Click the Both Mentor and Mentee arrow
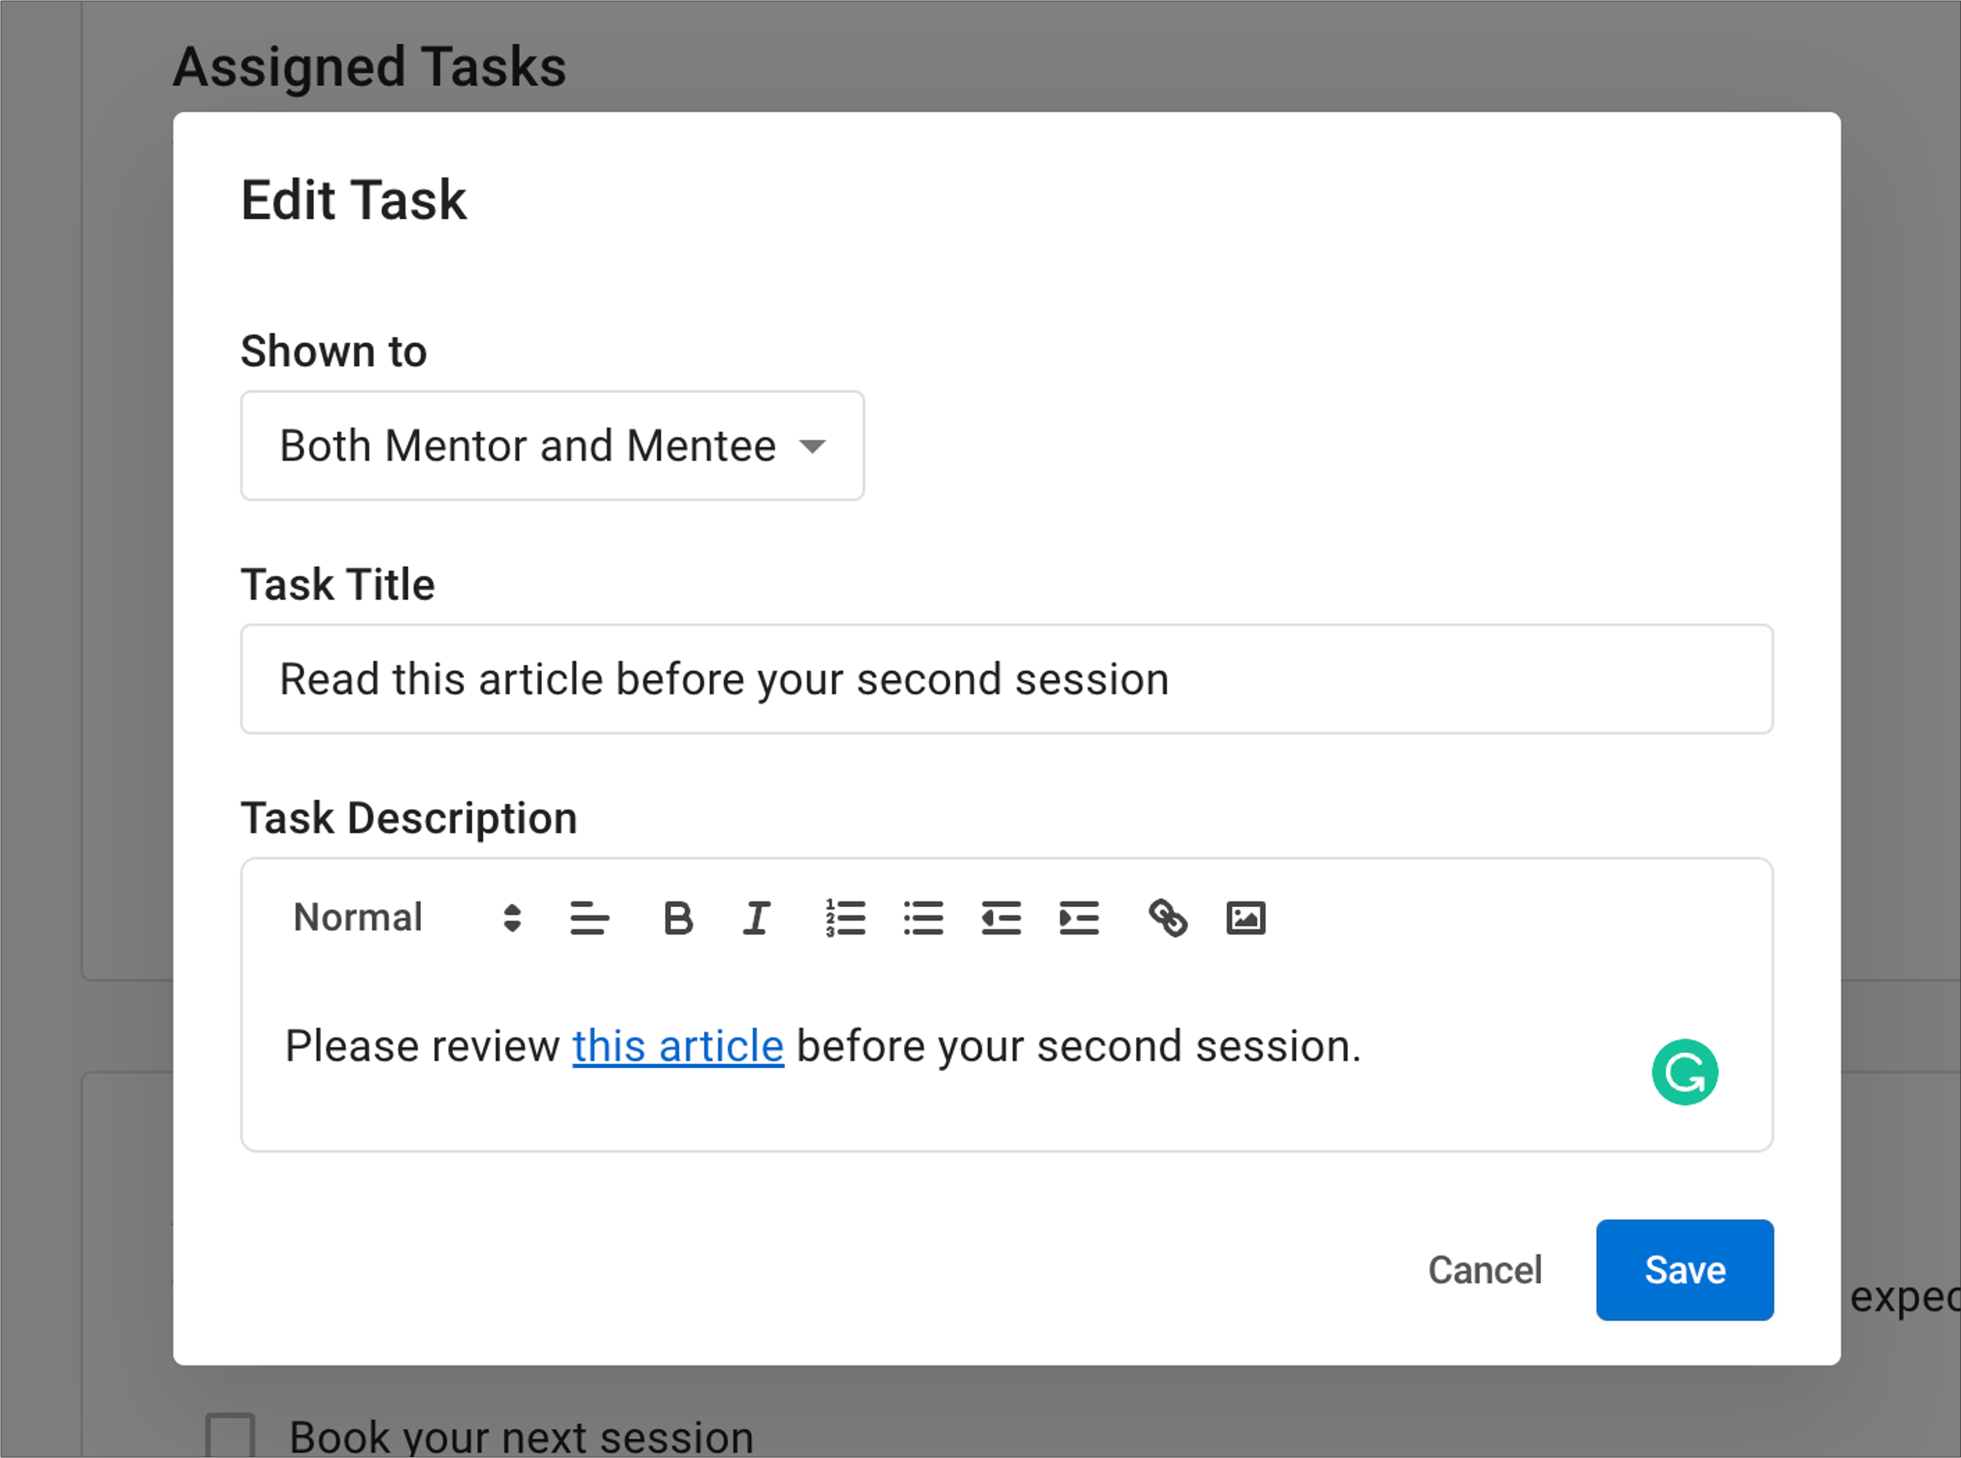The image size is (1961, 1458). pos(812,447)
